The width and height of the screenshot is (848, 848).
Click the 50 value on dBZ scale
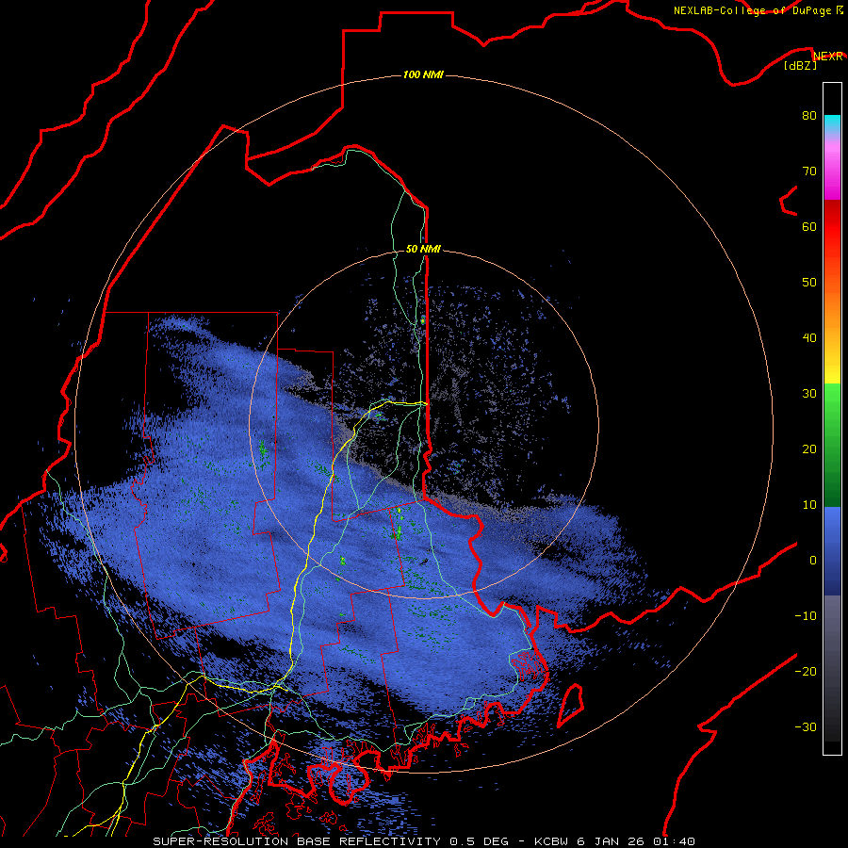pyautogui.click(x=809, y=283)
